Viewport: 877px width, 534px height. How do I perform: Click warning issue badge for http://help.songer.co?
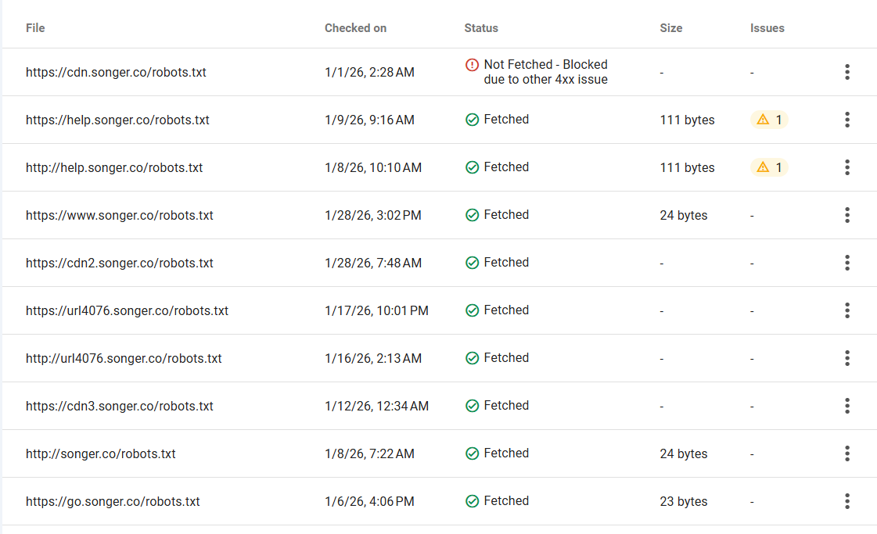tap(769, 167)
